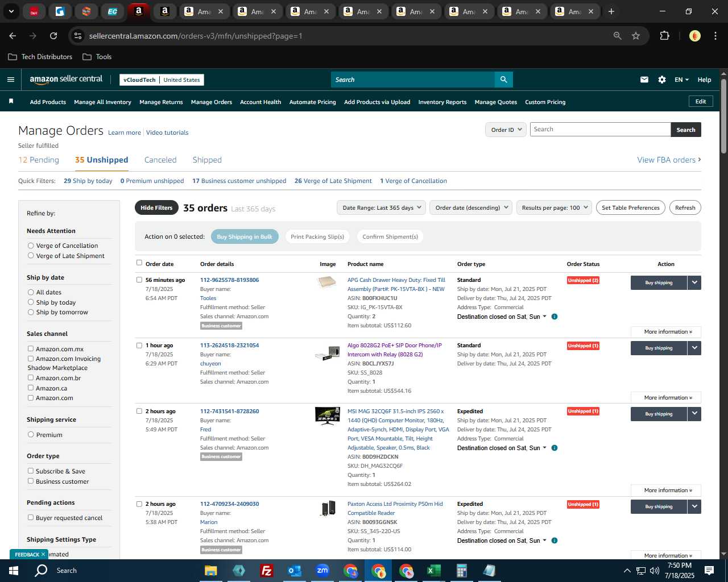Open Manage All Inventory in the navigation bar
Screen dimensions: 728x582
[102, 102]
